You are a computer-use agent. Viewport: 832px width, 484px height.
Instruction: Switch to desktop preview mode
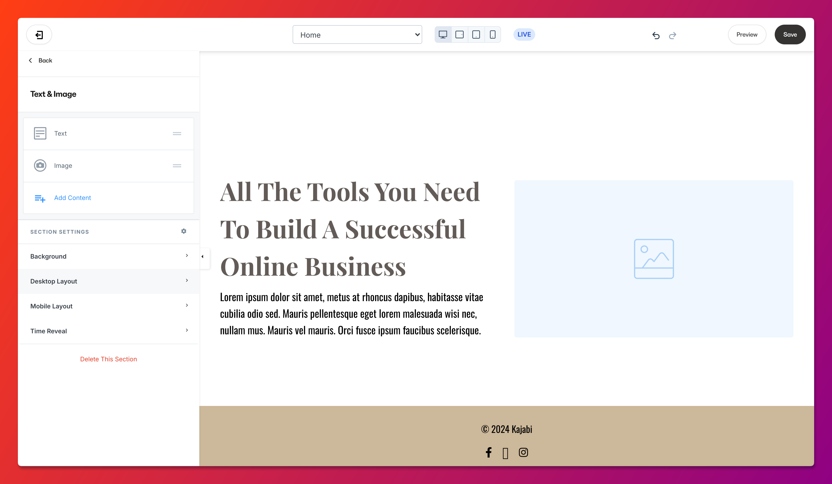point(443,35)
